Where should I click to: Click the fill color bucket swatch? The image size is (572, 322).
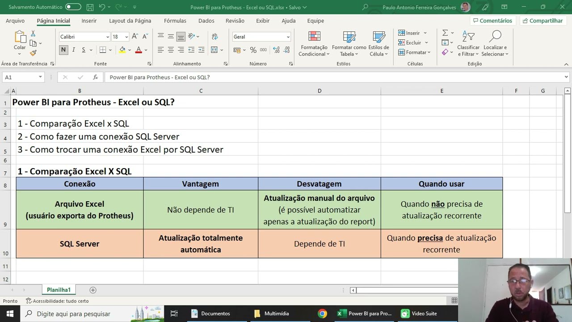click(x=122, y=50)
